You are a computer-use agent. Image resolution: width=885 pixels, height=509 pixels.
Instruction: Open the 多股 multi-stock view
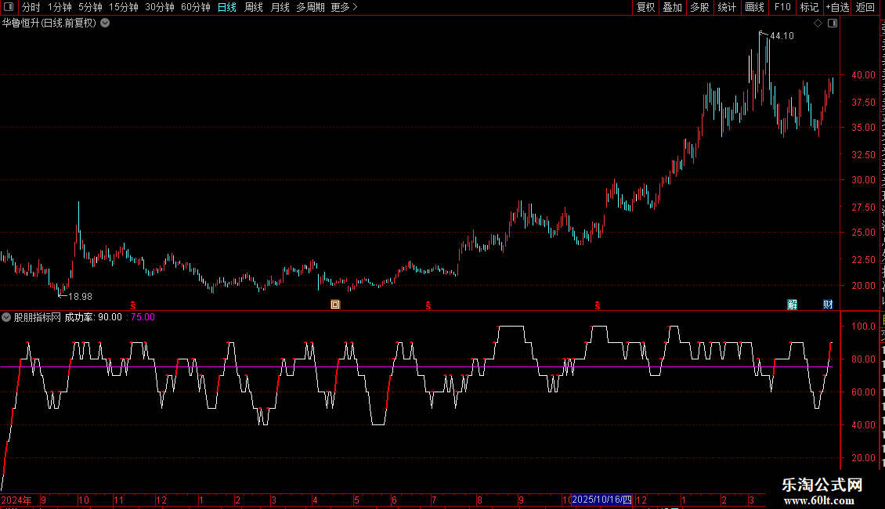[700, 7]
